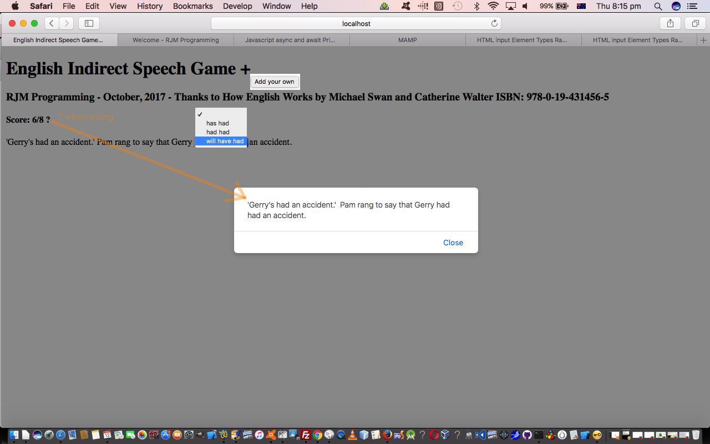Add a new tab with plus icon
This screenshot has width=710, height=444.
pos(703,40)
